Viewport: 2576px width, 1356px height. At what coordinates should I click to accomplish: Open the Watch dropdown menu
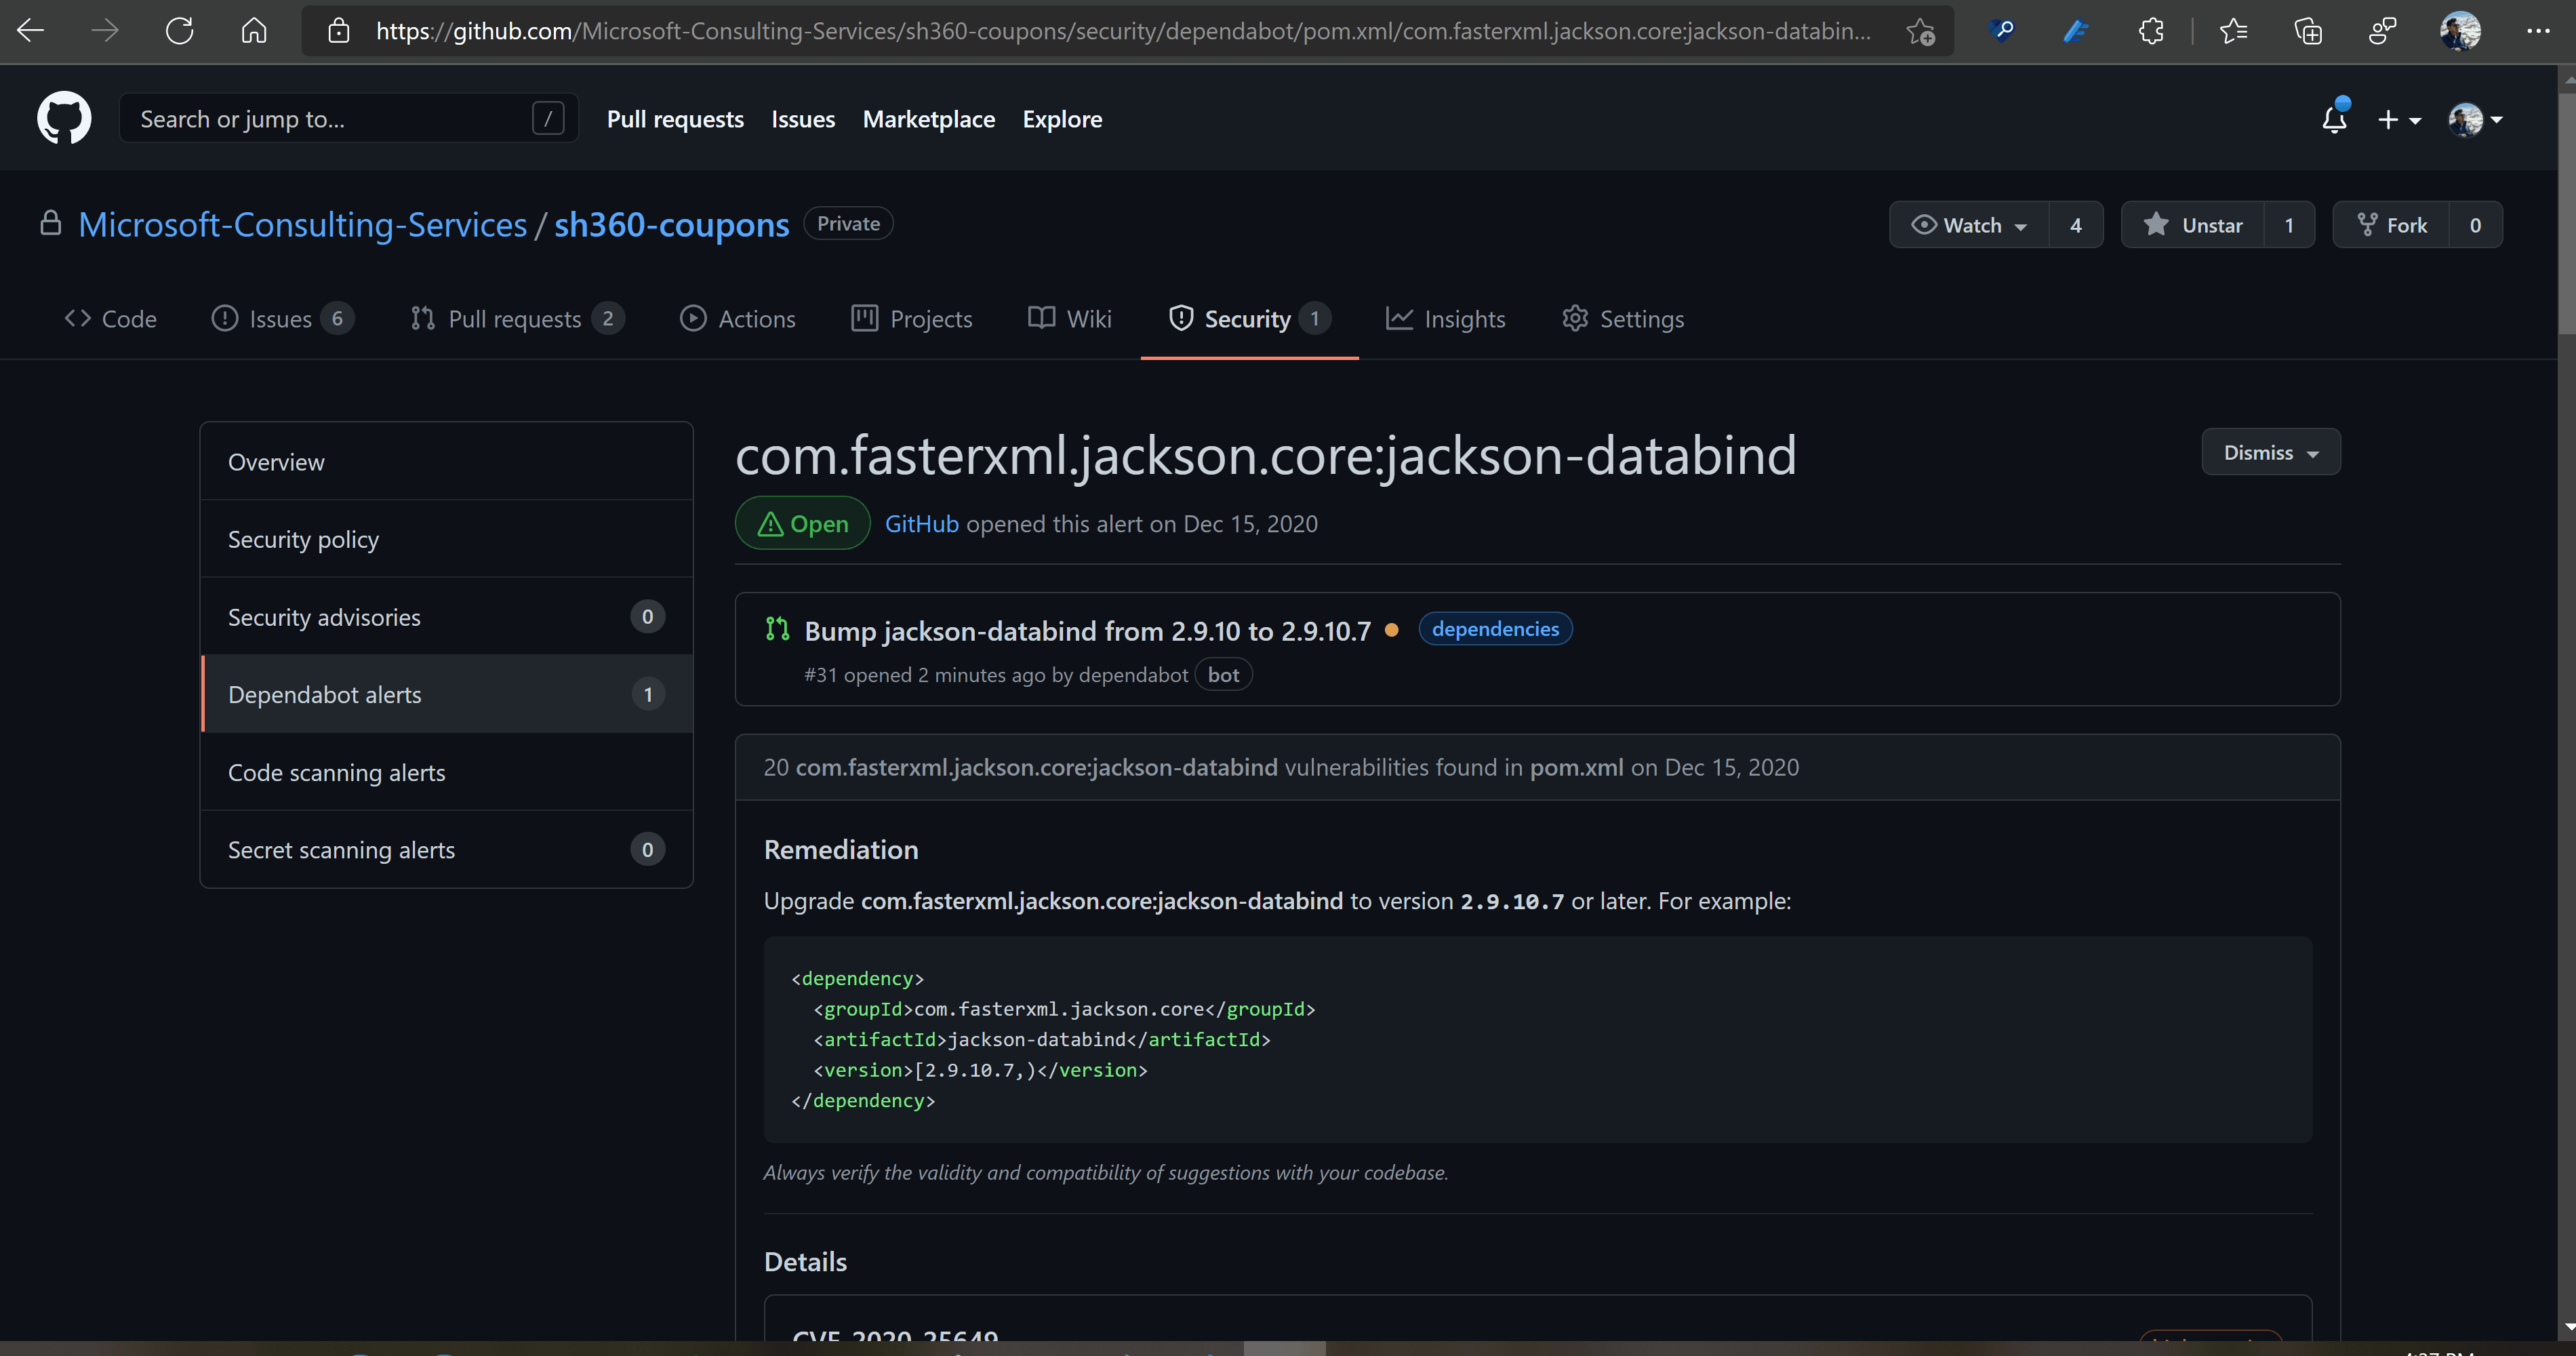point(1969,225)
